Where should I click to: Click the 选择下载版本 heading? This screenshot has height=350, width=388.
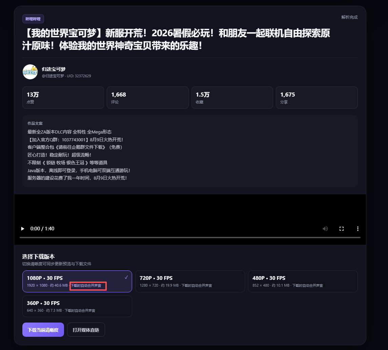coord(38,256)
